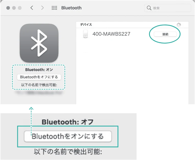This screenshot has width=195, height=160.
Task: Click the magnifying glass search icon
Action: coord(149,8)
